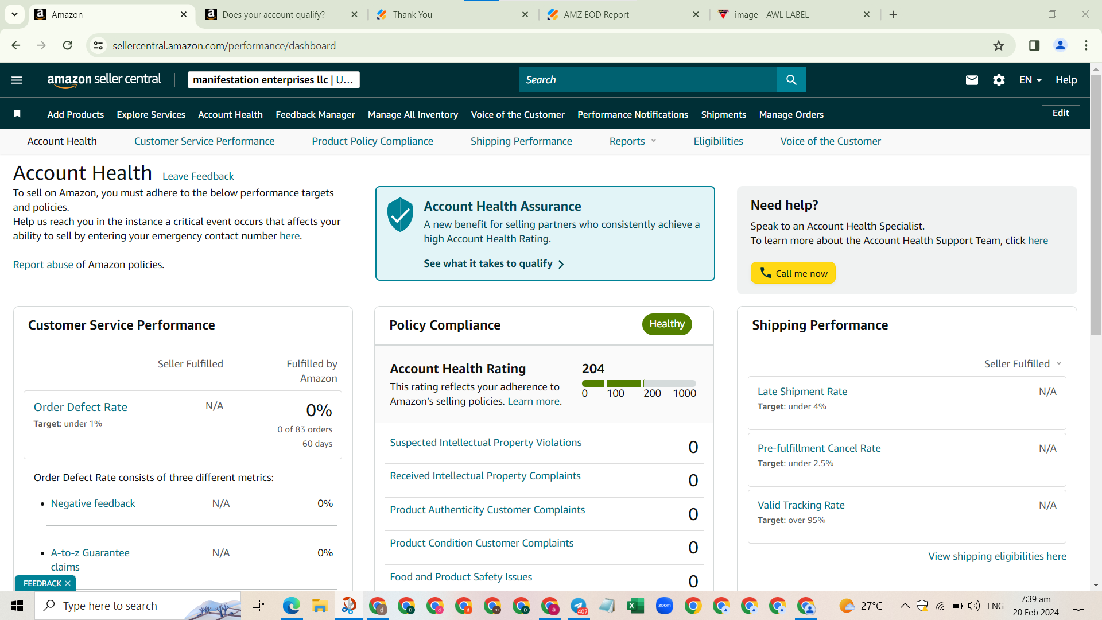Open Valid Tracking Rate link
This screenshot has height=620, width=1102.
(x=801, y=505)
